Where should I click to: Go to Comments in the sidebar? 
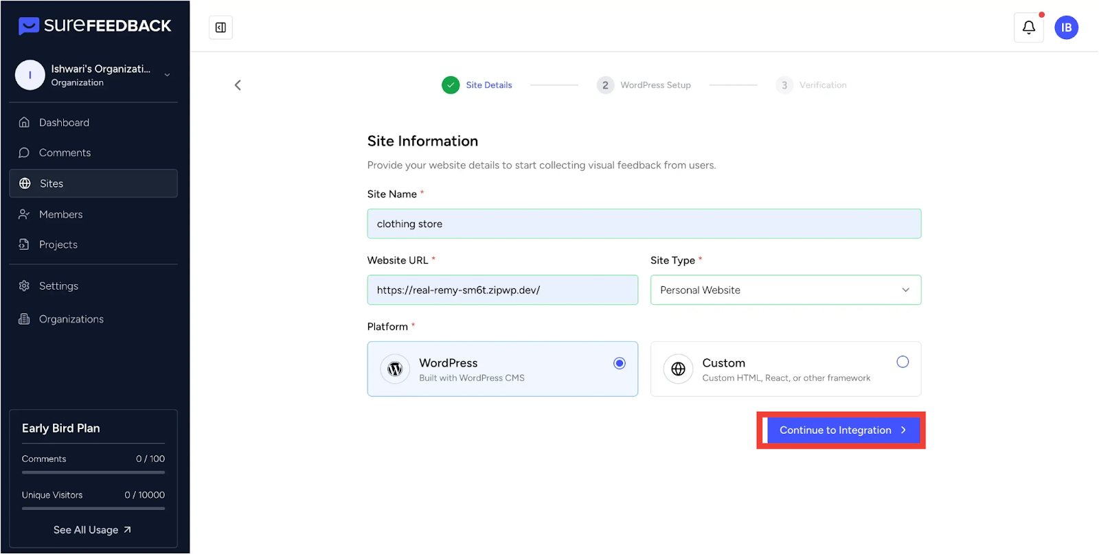tap(65, 153)
